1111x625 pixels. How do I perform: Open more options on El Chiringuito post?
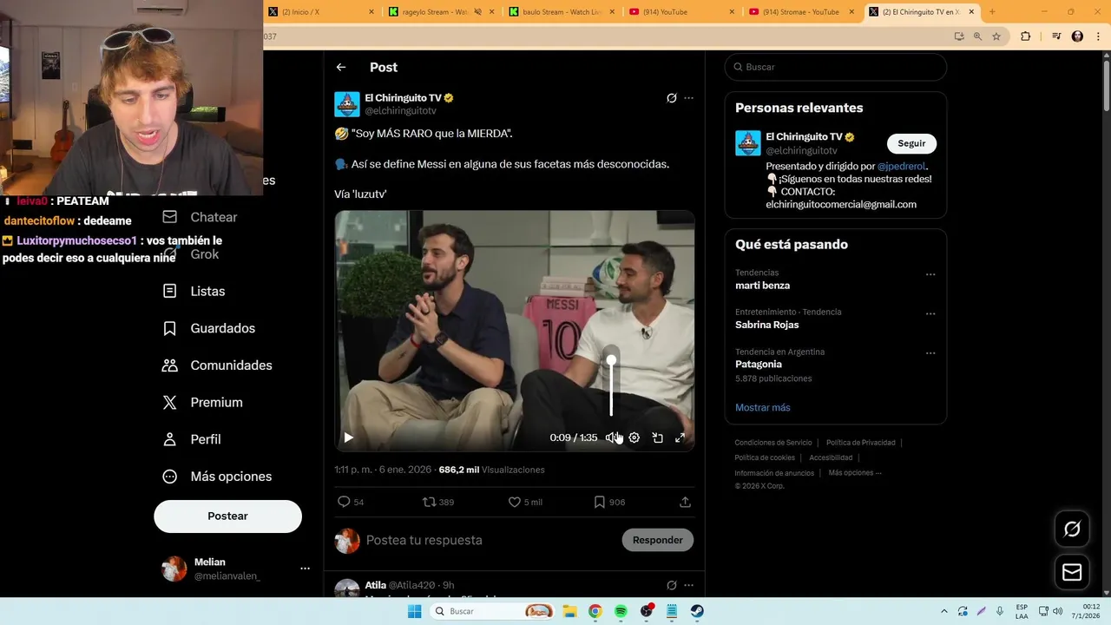689,98
